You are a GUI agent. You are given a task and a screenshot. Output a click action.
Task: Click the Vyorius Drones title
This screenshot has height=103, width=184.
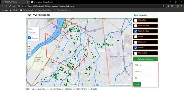tap(42, 15)
